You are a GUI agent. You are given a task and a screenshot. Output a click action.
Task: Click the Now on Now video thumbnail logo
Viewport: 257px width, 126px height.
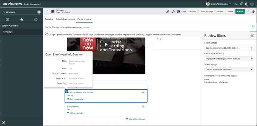click(88, 44)
